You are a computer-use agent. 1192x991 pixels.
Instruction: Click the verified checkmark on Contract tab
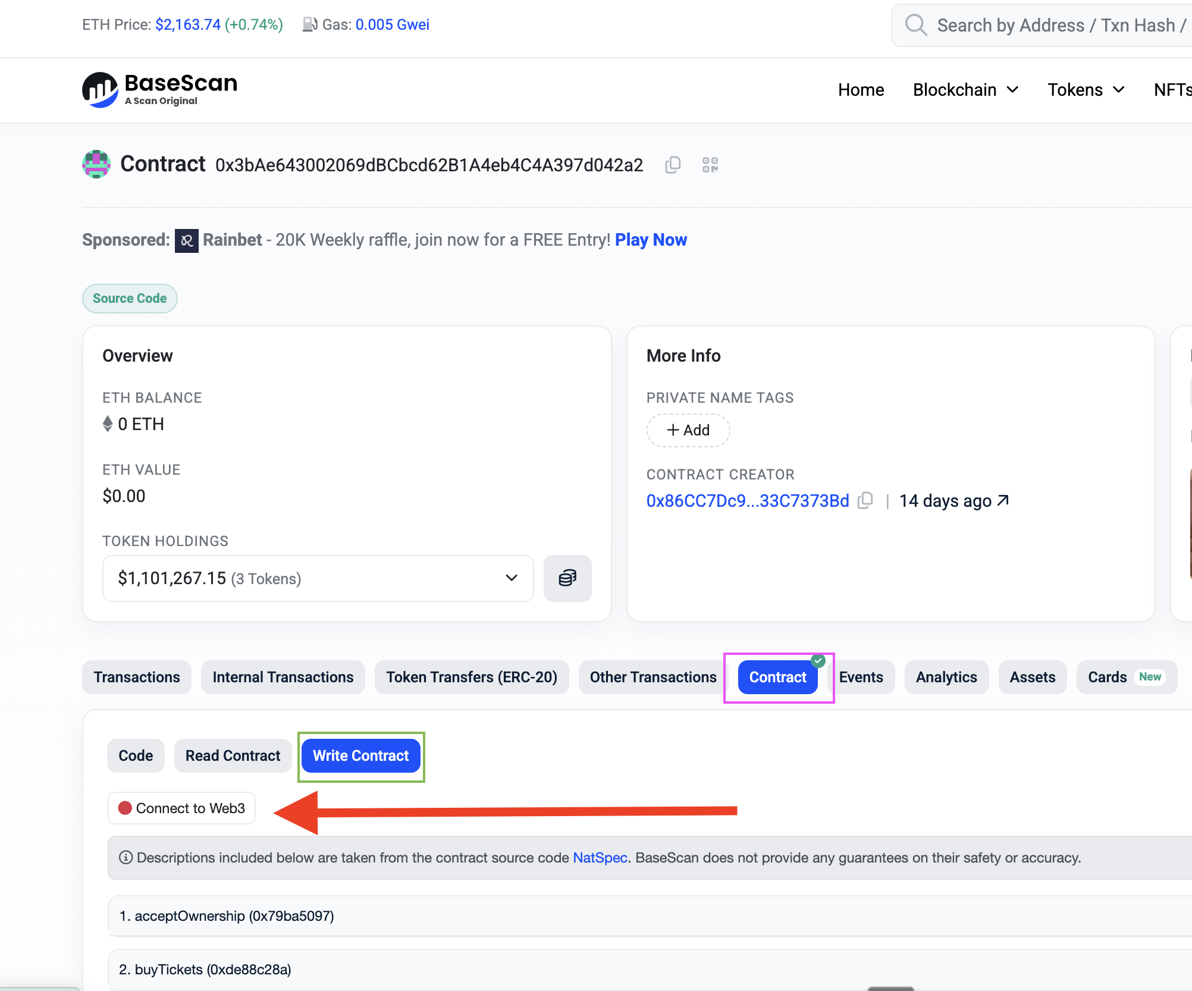818,661
